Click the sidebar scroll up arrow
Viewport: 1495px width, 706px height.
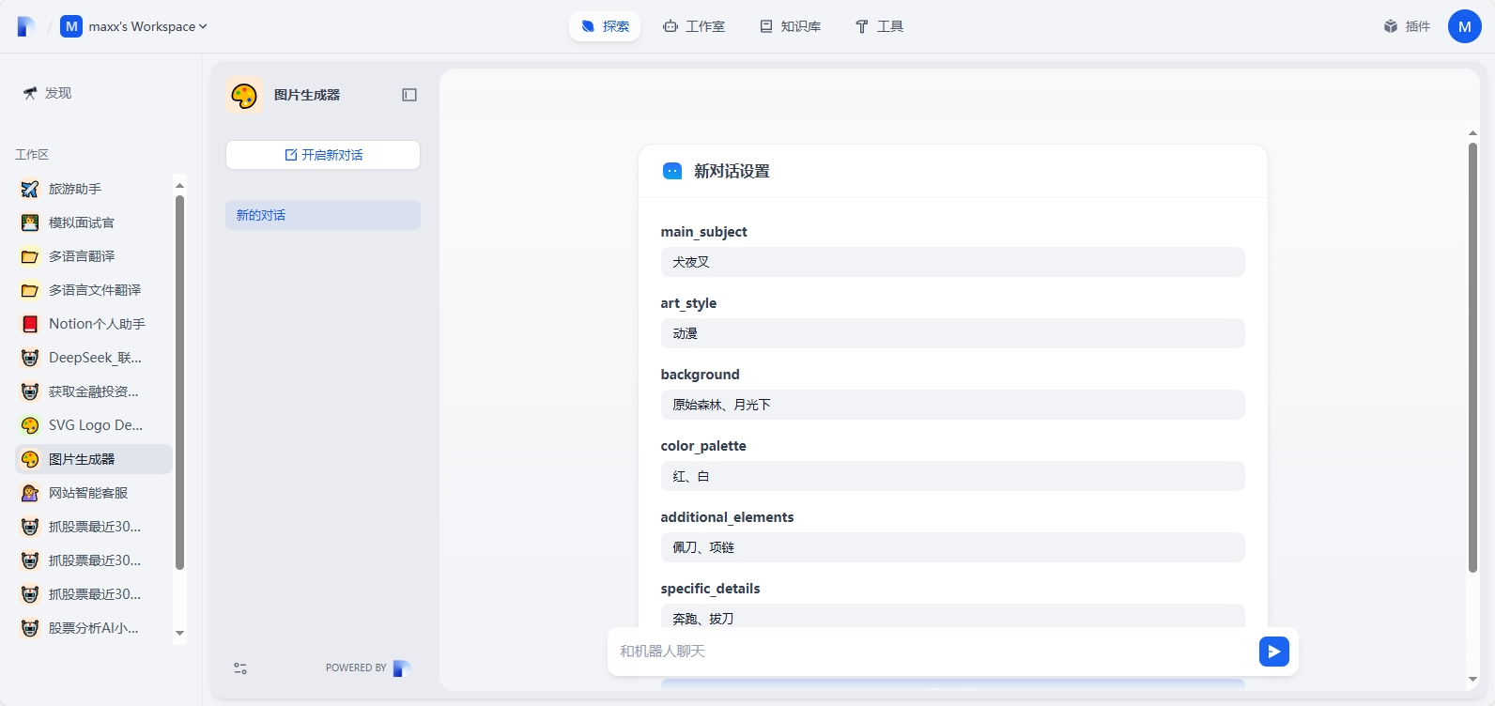(x=179, y=185)
